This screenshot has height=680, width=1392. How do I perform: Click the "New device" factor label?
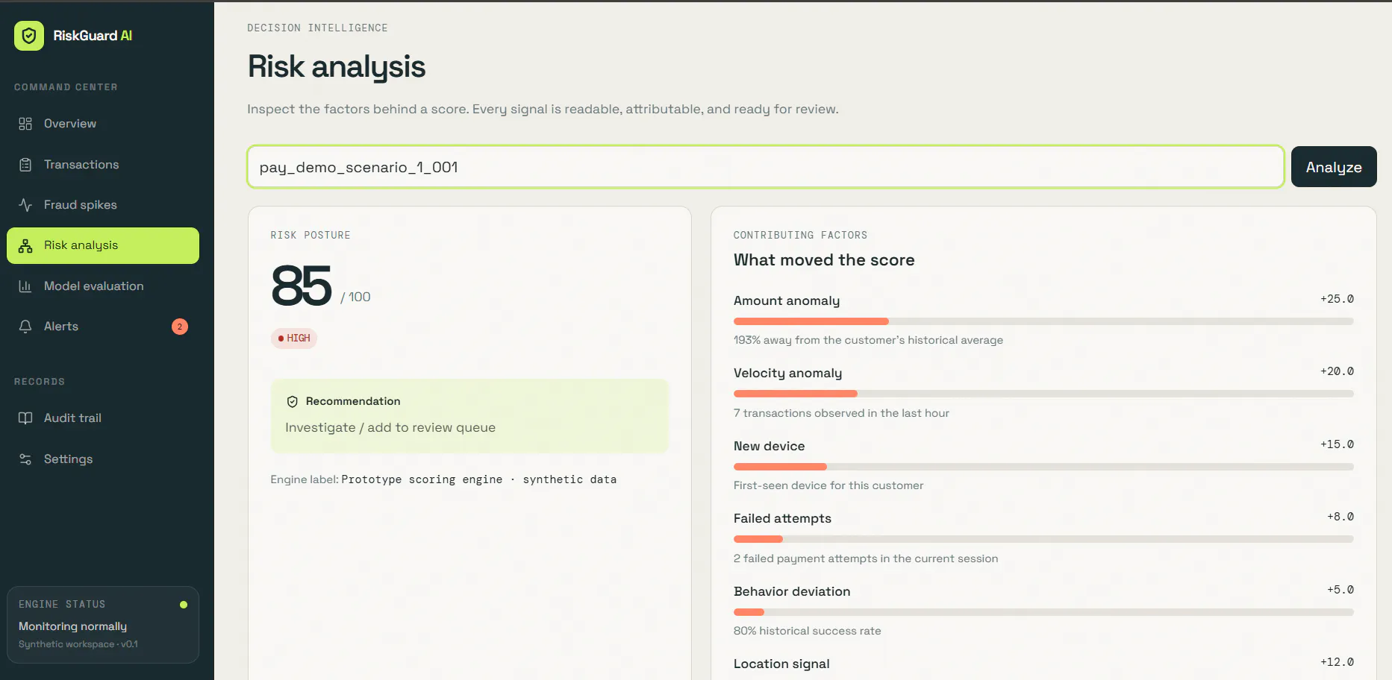(769, 446)
